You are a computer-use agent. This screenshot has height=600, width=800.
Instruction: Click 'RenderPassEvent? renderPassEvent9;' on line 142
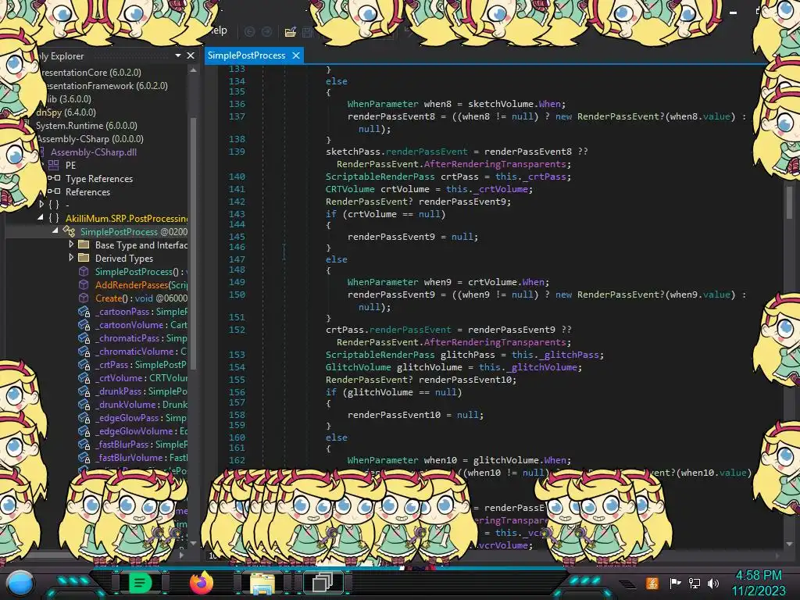(x=418, y=202)
